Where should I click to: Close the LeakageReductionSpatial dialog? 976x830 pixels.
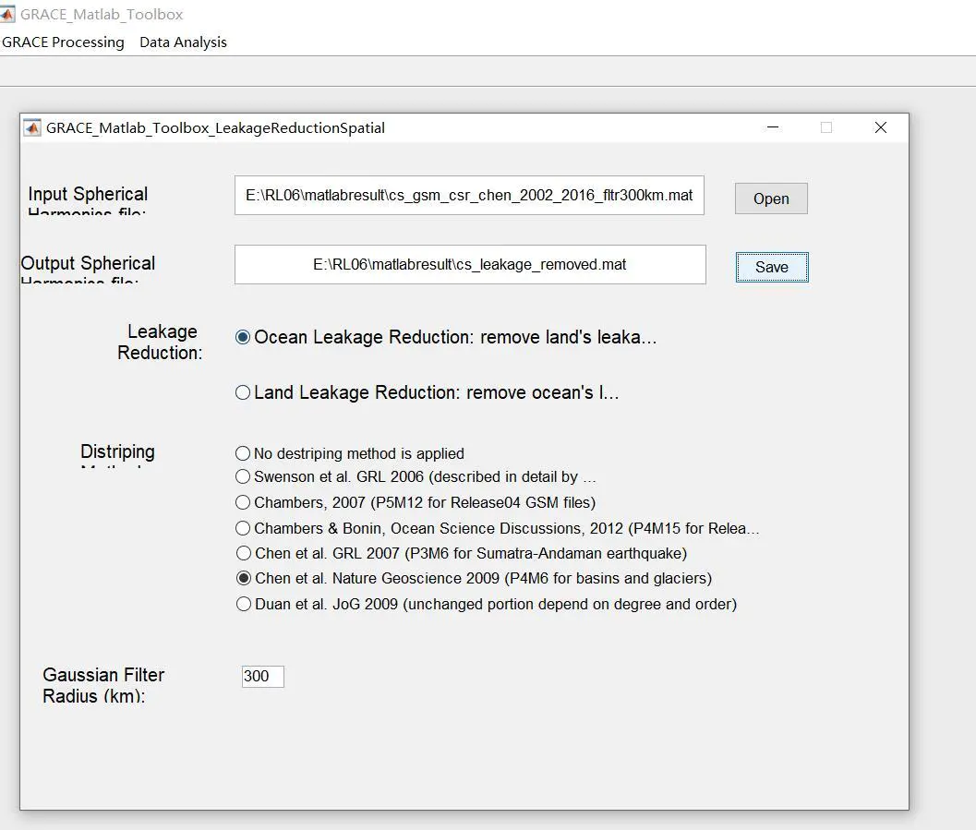pyautogui.click(x=881, y=127)
